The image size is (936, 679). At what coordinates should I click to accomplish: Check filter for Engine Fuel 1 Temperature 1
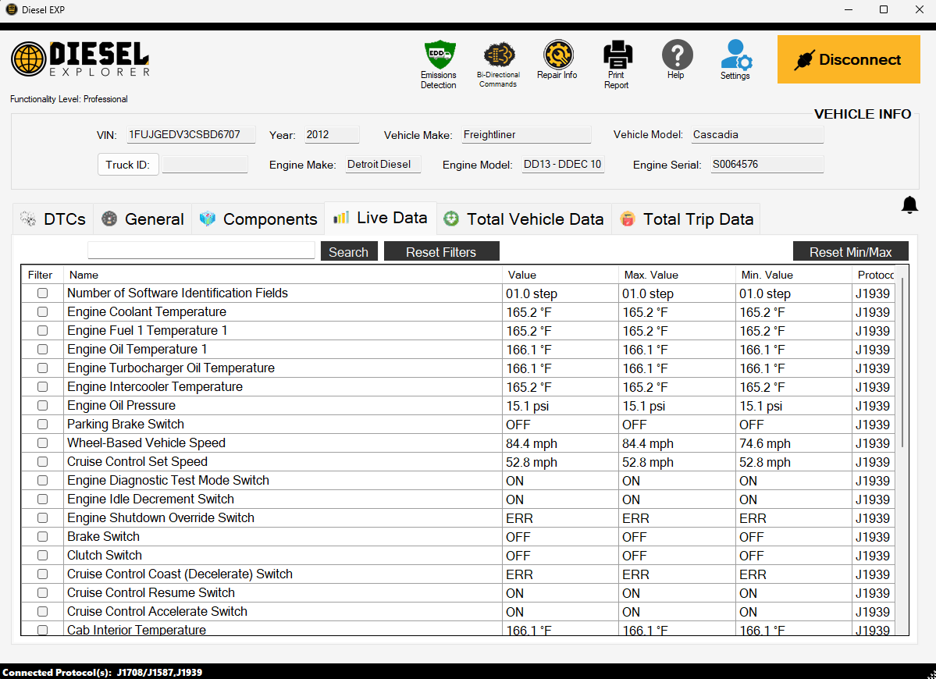click(x=42, y=331)
